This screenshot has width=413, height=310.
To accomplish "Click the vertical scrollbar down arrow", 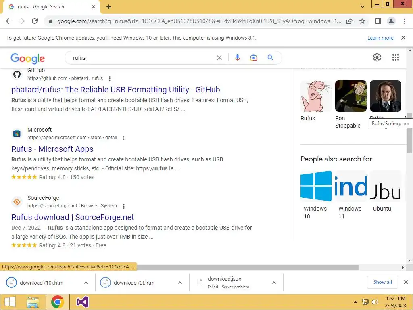I will [x=409, y=260].
